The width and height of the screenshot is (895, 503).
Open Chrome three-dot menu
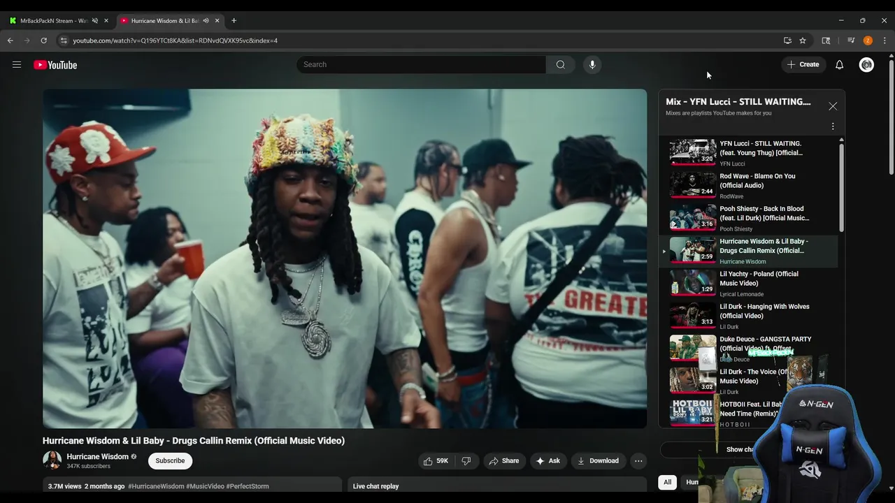[x=885, y=41]
